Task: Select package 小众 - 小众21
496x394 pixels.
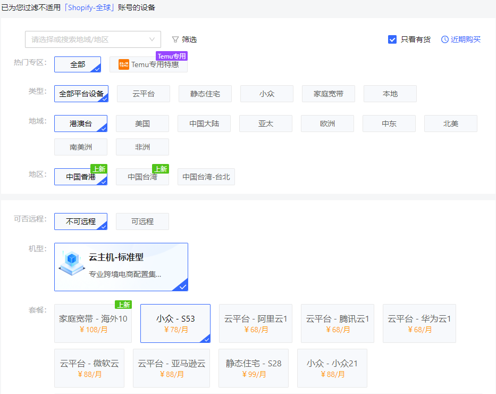Action: [x=332, y=368]
